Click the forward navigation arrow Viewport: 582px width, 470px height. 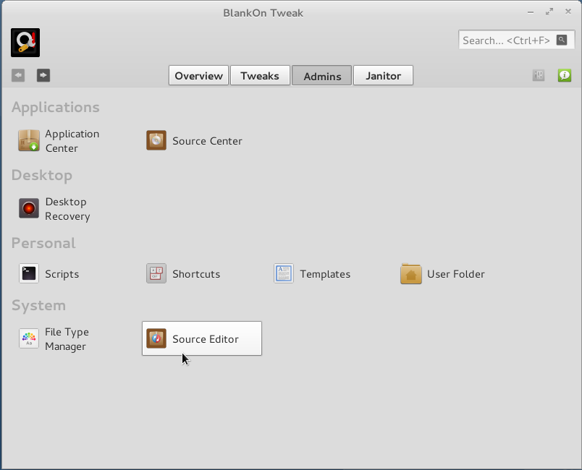click(43, 74)
